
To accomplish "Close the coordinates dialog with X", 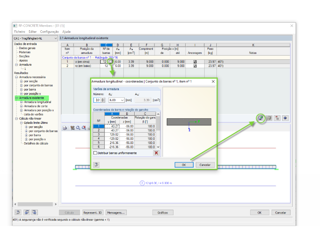I will point(213,81).
